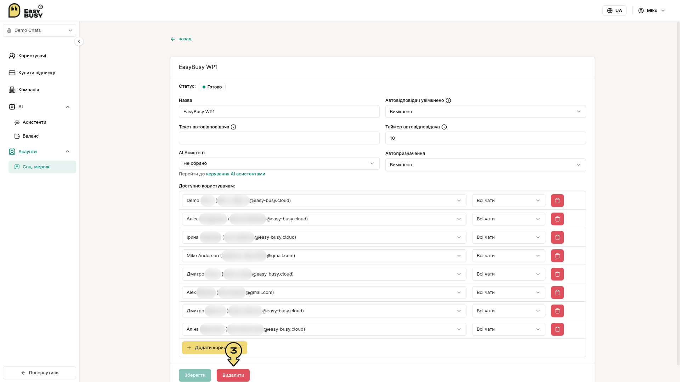Viewport: 680px width, 382px height.
Task: Open Автопризначення dropdown
Action: click(x=486, y=165)
